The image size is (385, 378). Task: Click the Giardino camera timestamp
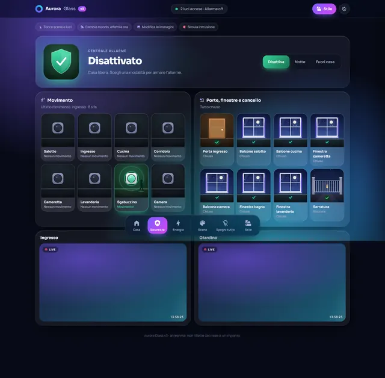(336, 317)
